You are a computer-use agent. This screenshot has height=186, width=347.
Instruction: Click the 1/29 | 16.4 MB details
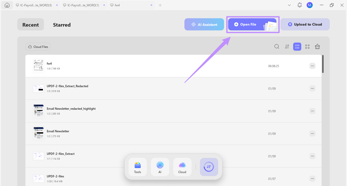click(x=55, y=181)
